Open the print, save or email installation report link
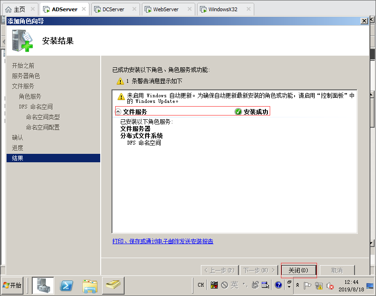376x296 pixels. point(163,241)
